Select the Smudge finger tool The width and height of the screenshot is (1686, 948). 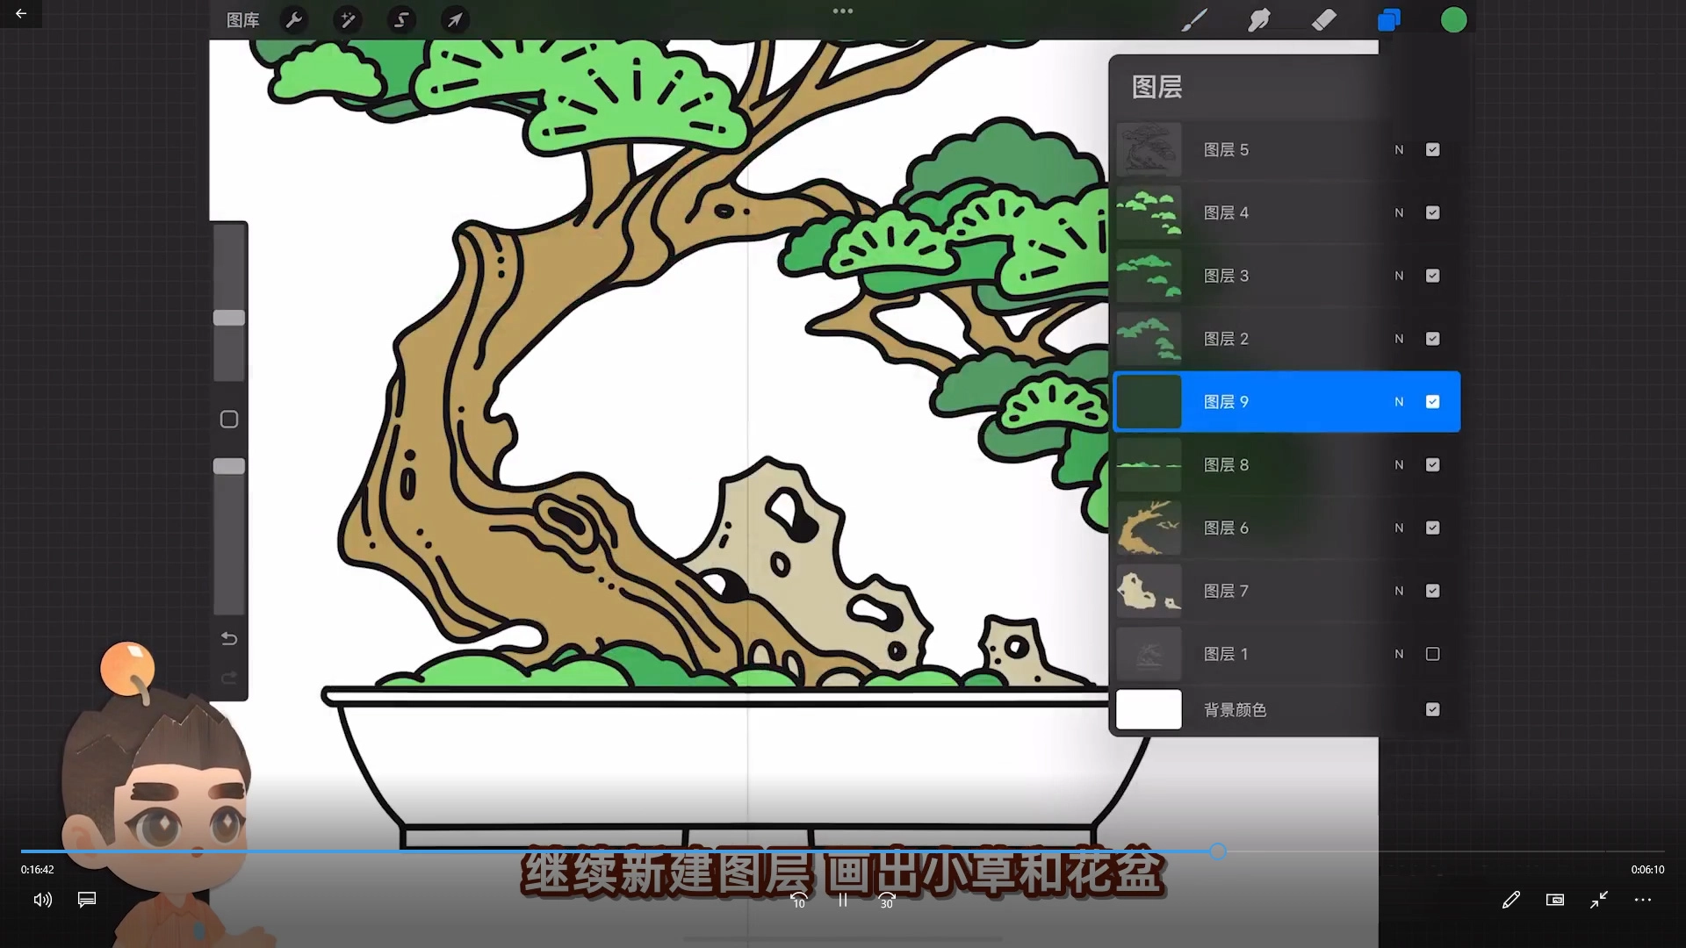(1258, 19)
